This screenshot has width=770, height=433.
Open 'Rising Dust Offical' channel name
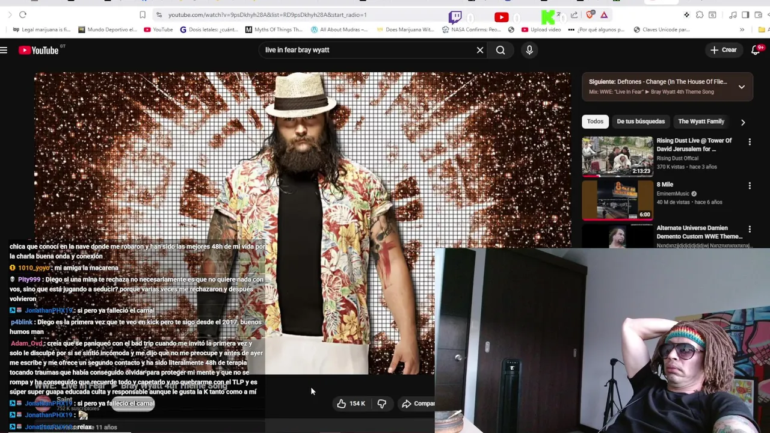click(677, 158)
